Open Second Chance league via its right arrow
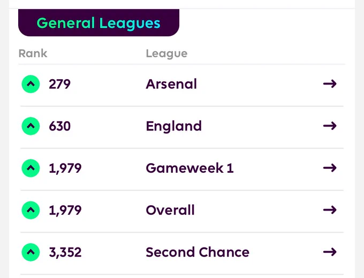This screenshot has width=364, height=278. (330, 252)
